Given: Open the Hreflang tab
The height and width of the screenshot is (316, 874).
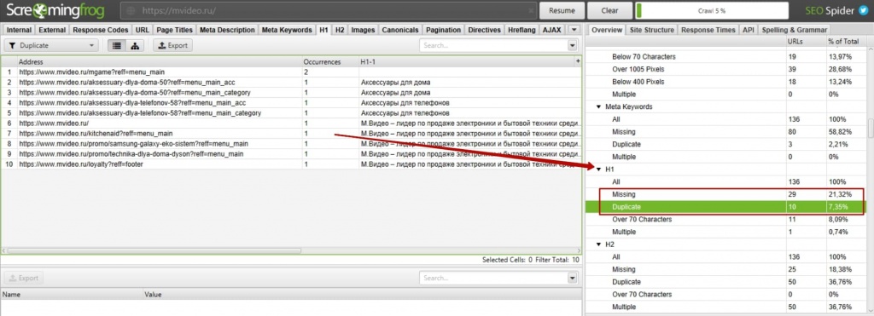Looking at the screenshot, I should [521, 30].
